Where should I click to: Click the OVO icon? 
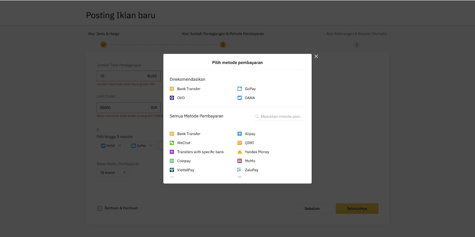(x=172, y=98)
